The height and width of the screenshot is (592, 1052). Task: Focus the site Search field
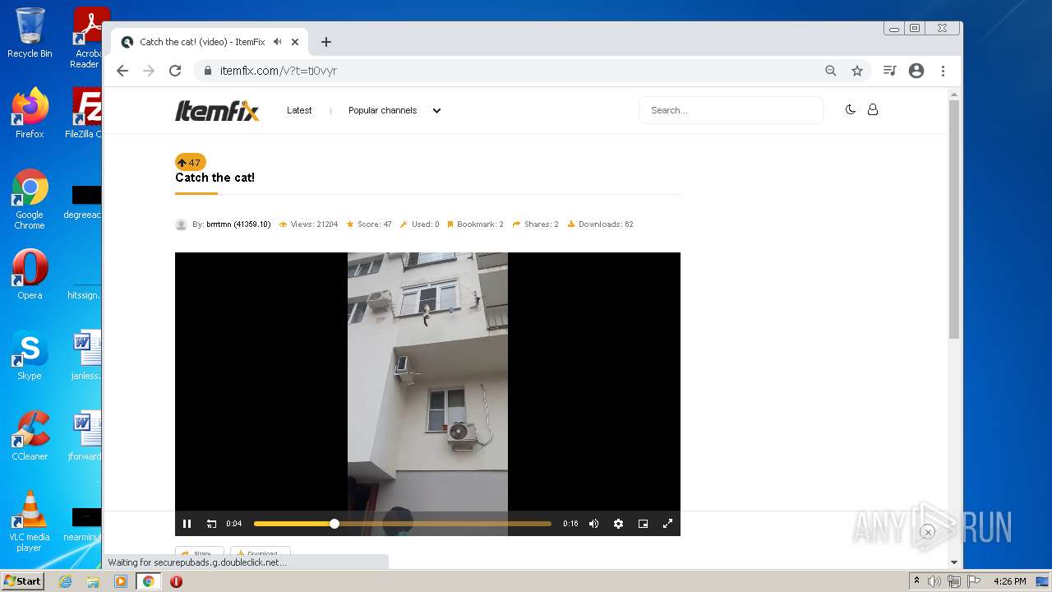point(731,110)
